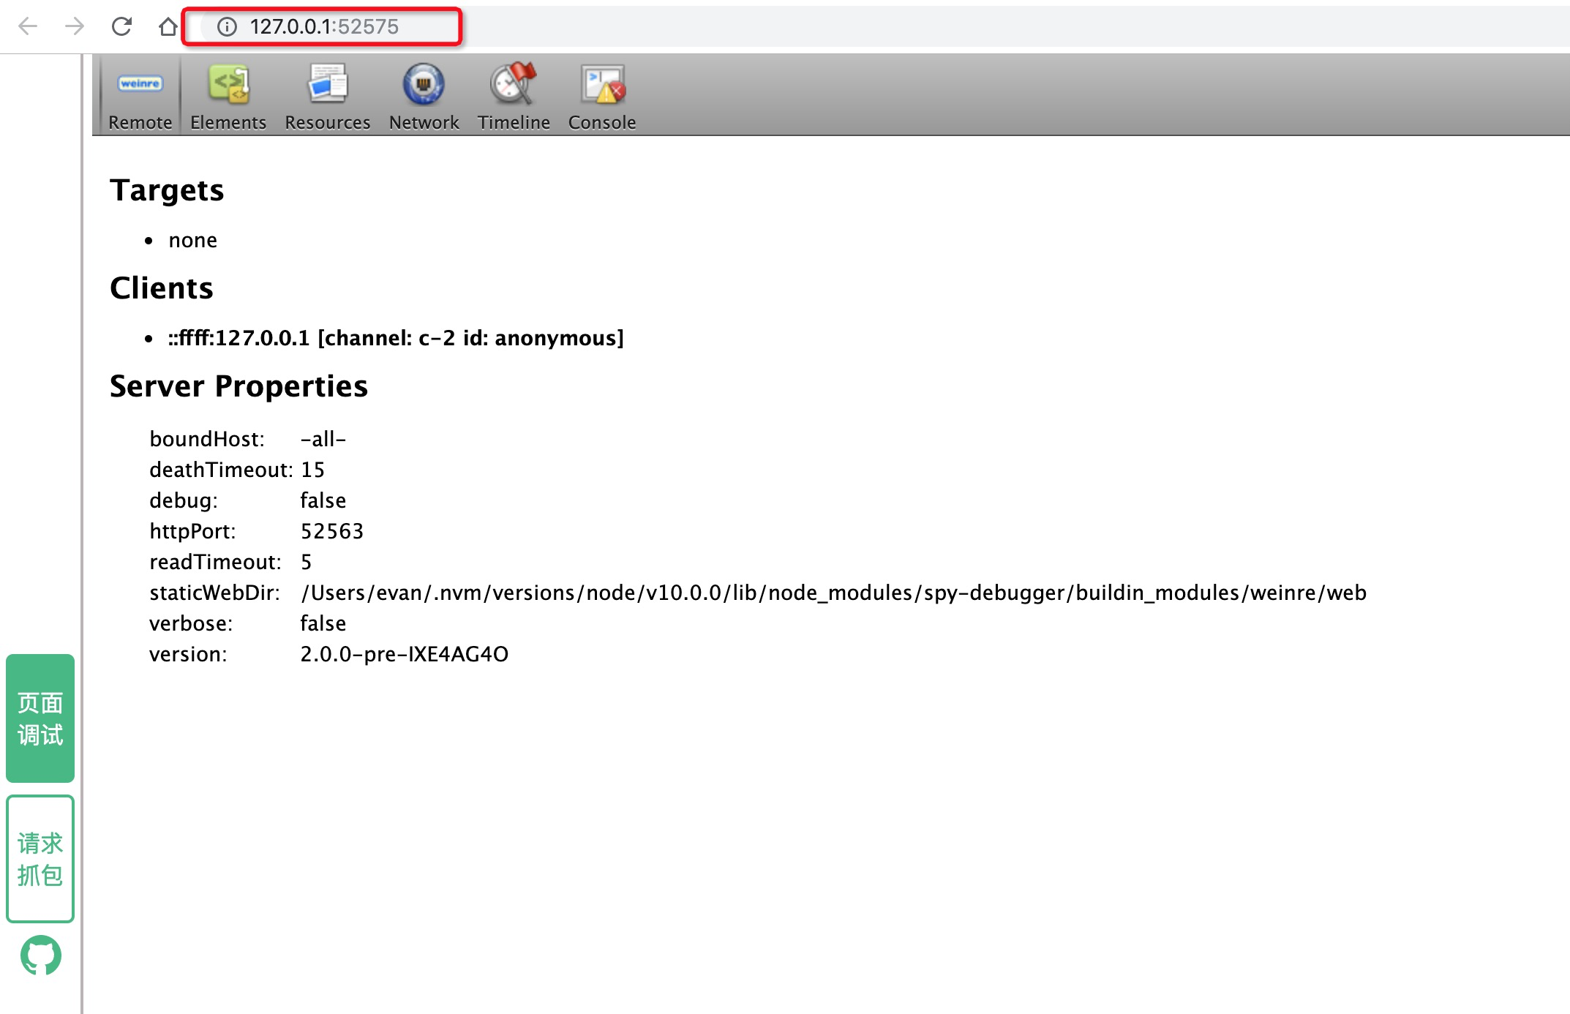
Task: Click the browser forward arrow
Action: click(x=75, y=27)
